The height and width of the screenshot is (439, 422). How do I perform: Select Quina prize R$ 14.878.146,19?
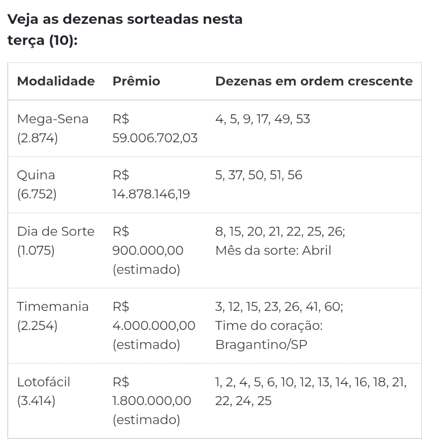[x=151, y=185]
